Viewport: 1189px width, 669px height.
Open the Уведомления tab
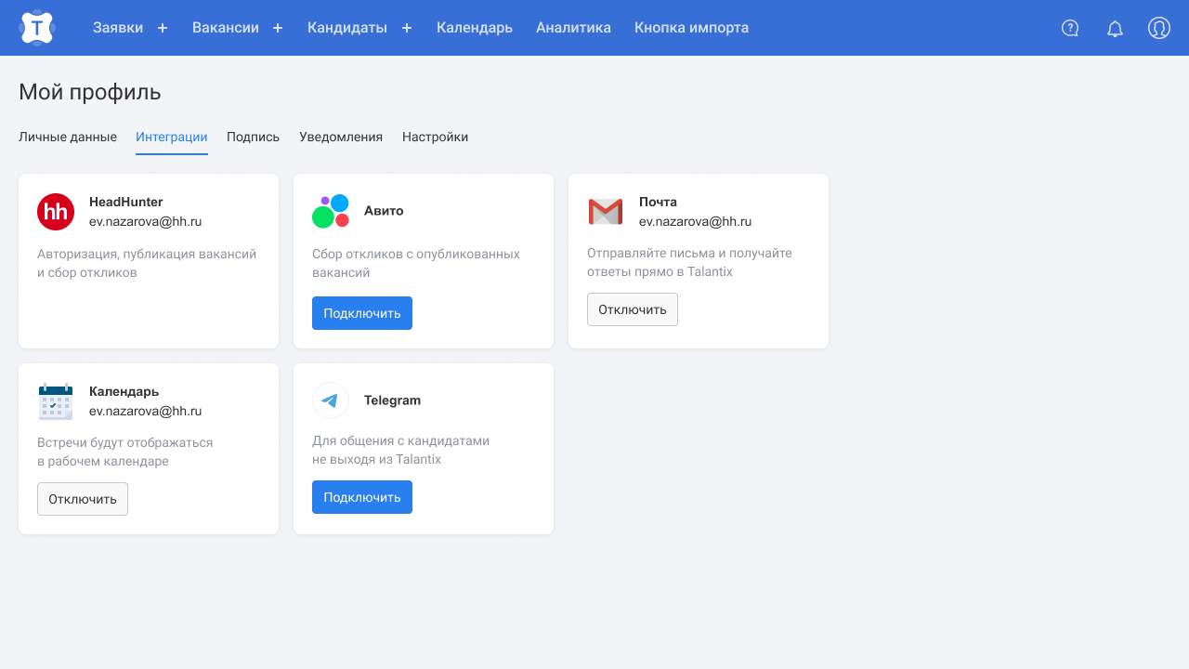click(x=341, y=137)
